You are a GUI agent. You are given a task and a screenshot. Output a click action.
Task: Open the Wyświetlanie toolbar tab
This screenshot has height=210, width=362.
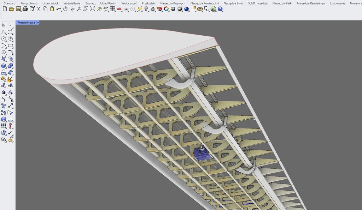coord(72,3)
